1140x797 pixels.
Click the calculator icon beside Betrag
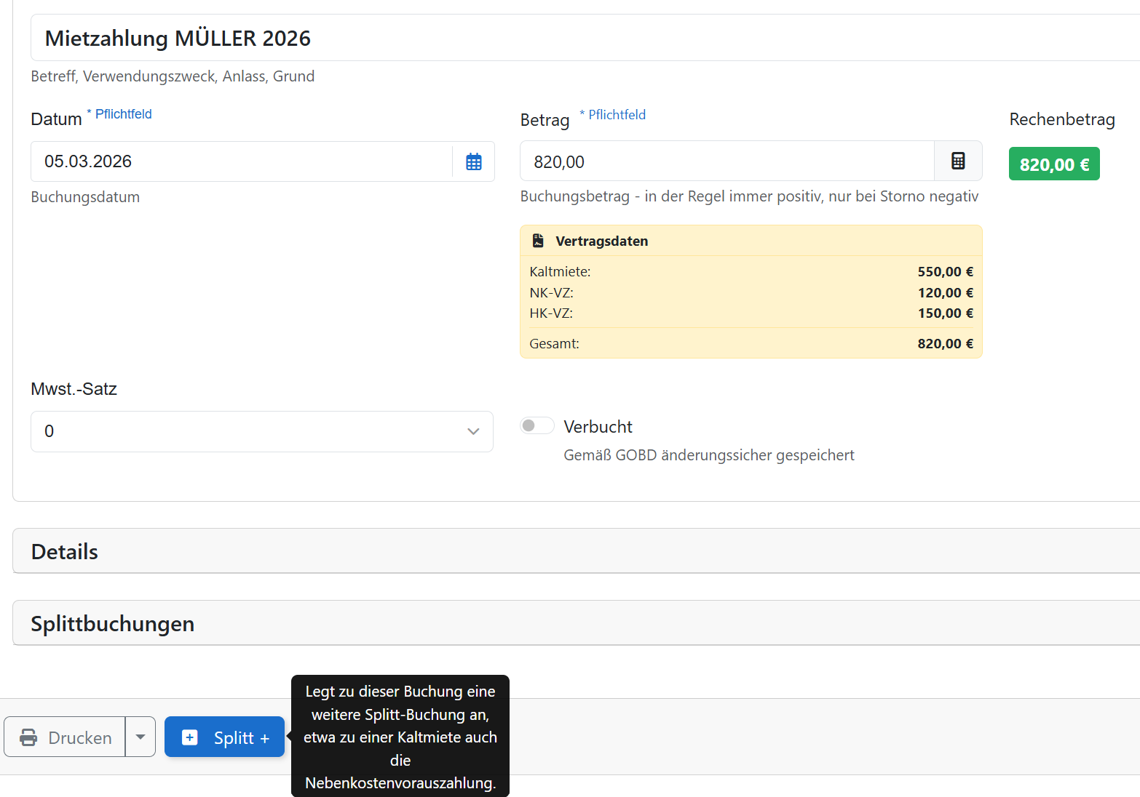coord(958,161)
